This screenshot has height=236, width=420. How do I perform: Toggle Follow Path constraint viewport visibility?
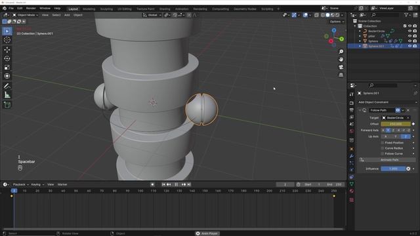(398, 110)
